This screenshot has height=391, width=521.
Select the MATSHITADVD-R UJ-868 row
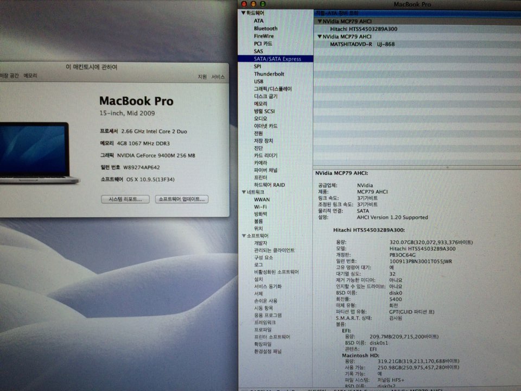[362, 44]
